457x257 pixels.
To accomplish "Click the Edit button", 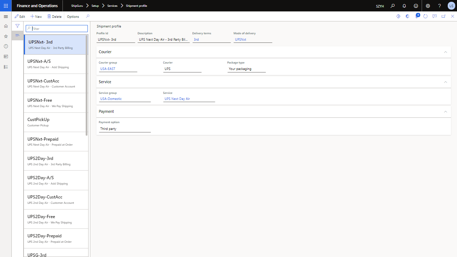I will coord(20,16).
